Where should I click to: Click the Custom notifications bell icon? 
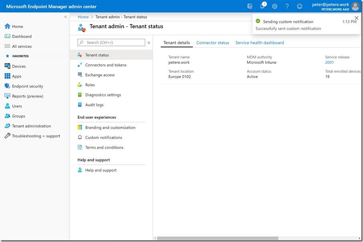(80, 138)
